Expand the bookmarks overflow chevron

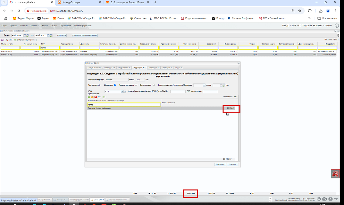click(x=309, y=18)
